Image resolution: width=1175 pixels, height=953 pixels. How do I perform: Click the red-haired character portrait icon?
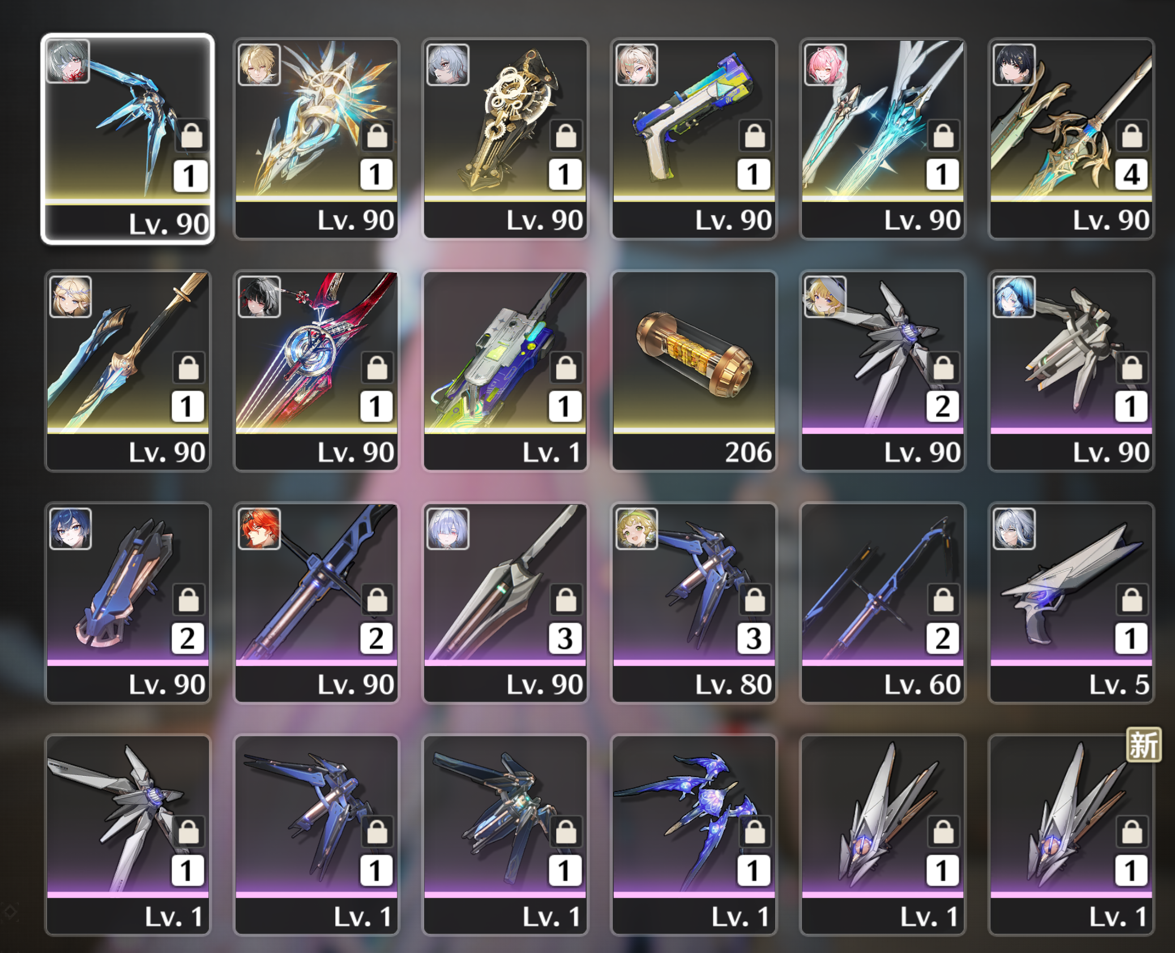coord(259,529)
